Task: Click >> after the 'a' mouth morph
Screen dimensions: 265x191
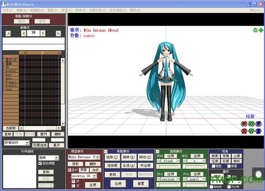Action: tap(204, 161)
